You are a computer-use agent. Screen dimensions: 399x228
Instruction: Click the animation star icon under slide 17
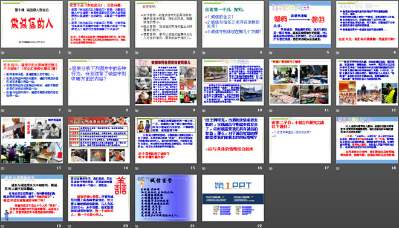tap(271, 168)
